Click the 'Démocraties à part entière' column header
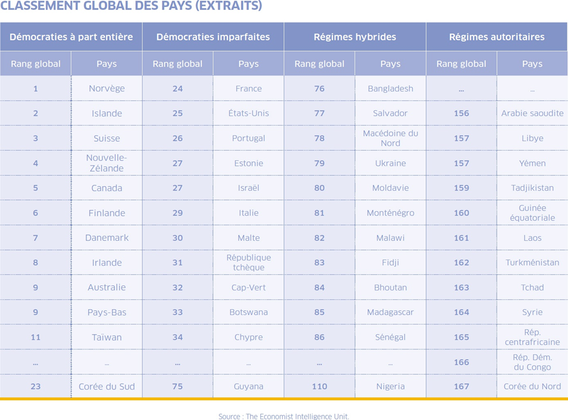The height and width of the screenshot is (420, 568). click(71, 37)
